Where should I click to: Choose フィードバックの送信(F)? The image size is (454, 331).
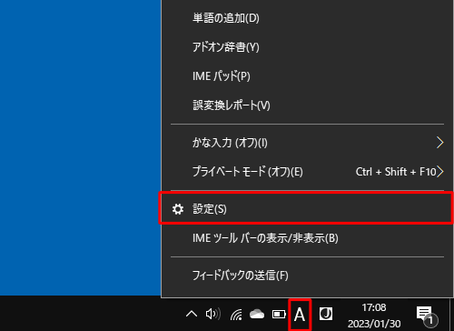click(307, 276)
